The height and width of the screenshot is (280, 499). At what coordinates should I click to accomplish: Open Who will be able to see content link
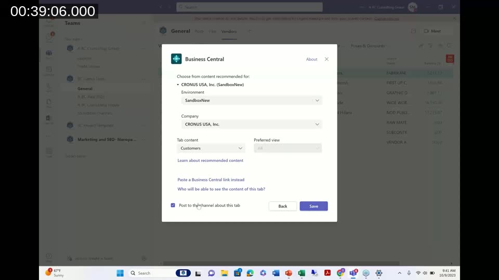(221, 189)
